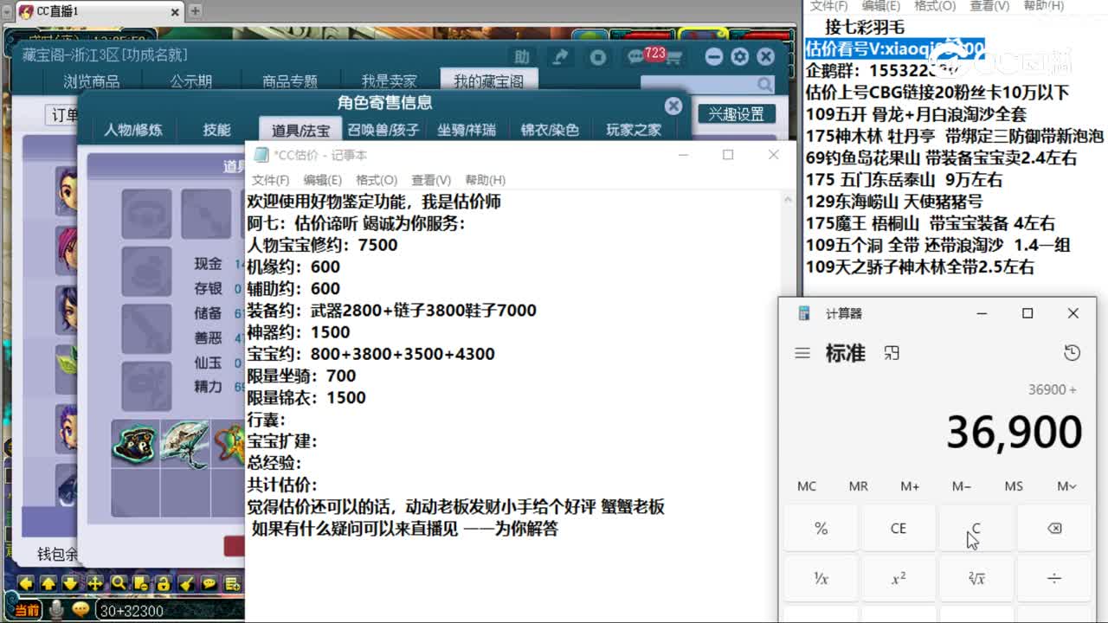Click the magnifier icon in game toolbar
Viewport: 1108px width, 623px height.
click(x=117, y=583)
